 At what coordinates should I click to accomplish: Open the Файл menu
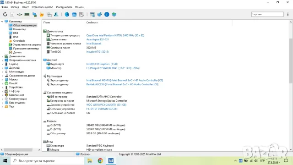coord(5,7)
